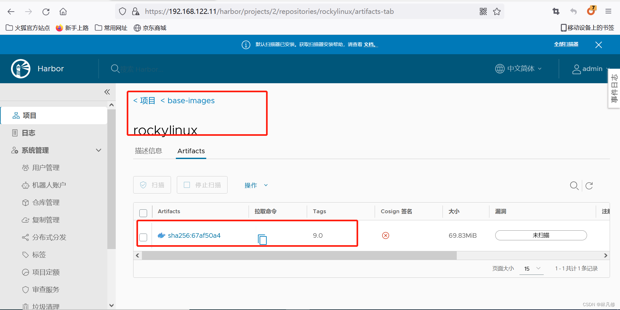
Task: Open 项目定额 in sidebar
Action: 46,272
